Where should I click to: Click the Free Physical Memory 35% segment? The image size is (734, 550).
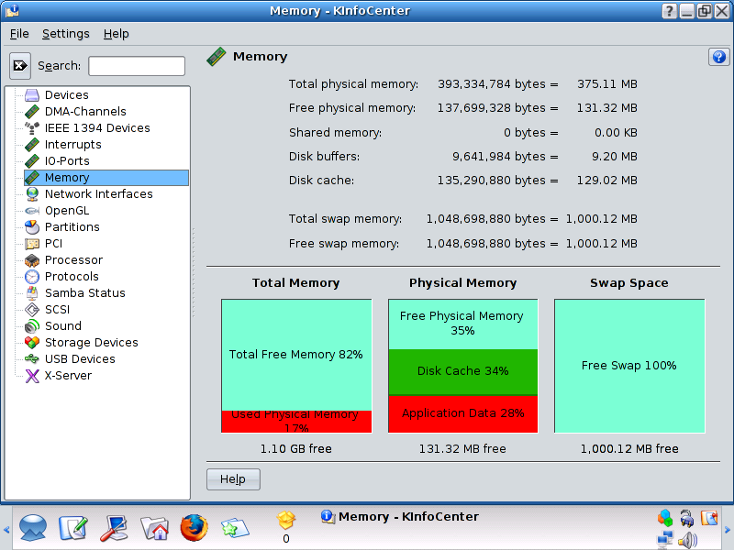463,324
